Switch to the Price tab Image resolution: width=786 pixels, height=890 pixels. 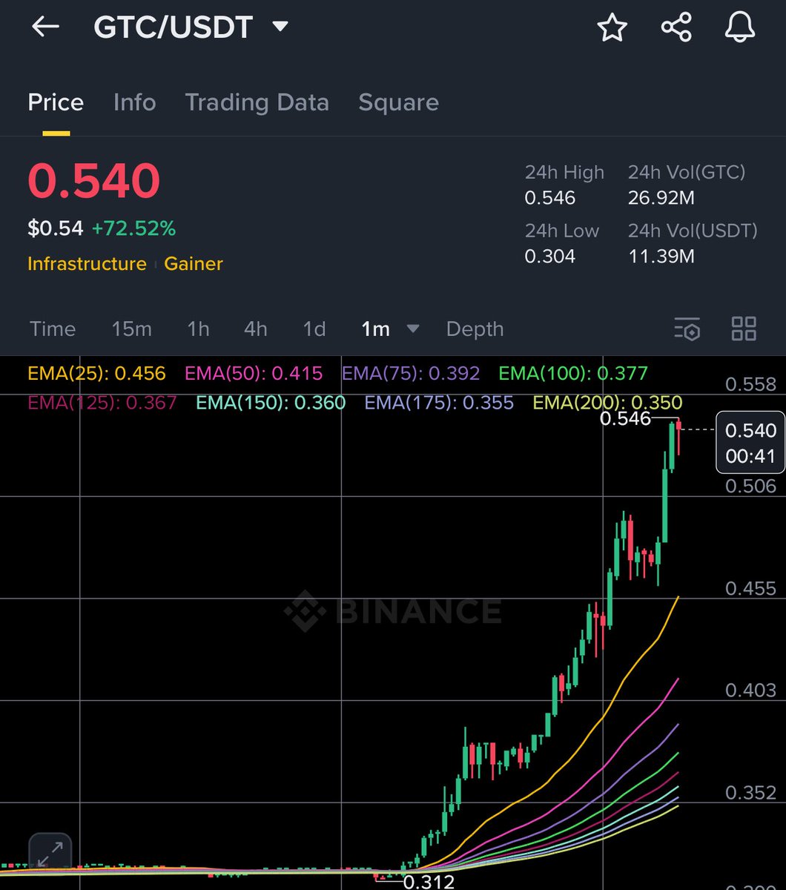56,102
